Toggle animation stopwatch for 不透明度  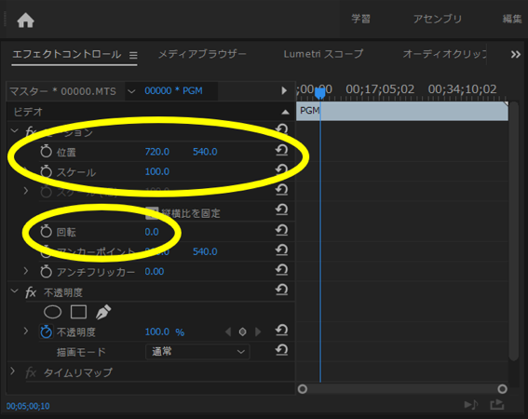47,331
